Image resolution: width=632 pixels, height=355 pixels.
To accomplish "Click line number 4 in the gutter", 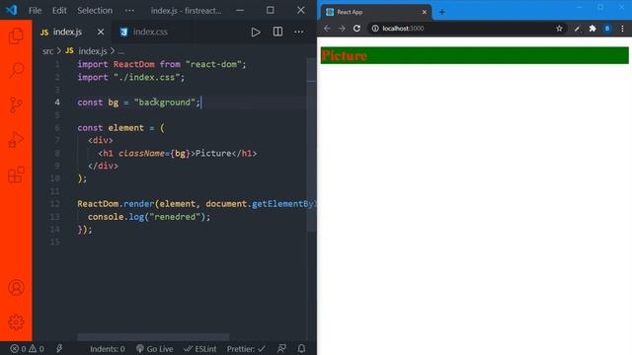I will (57, 103).
